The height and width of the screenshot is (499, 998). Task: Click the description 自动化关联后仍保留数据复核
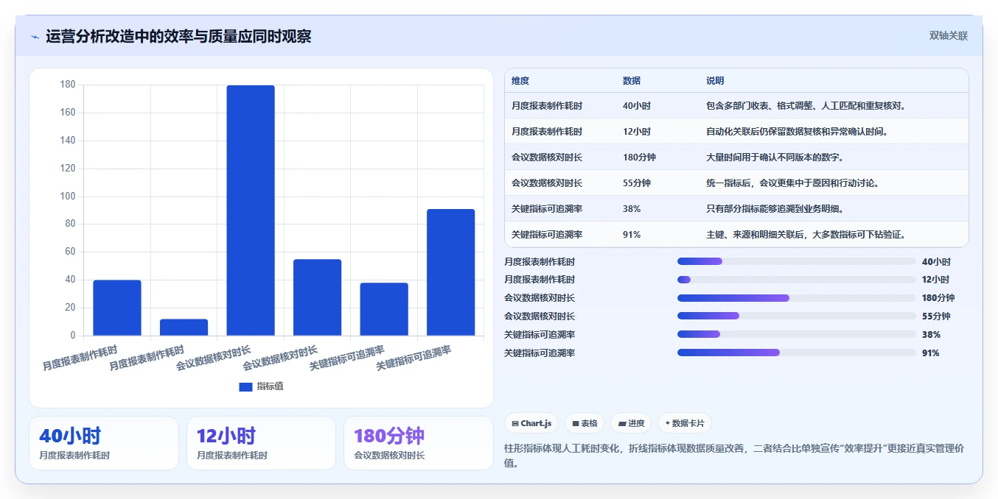pyautogui.click(x=797, y=132)
